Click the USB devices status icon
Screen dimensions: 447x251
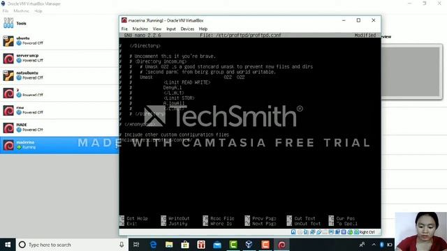pyautogui.click(x=318, y=232)
